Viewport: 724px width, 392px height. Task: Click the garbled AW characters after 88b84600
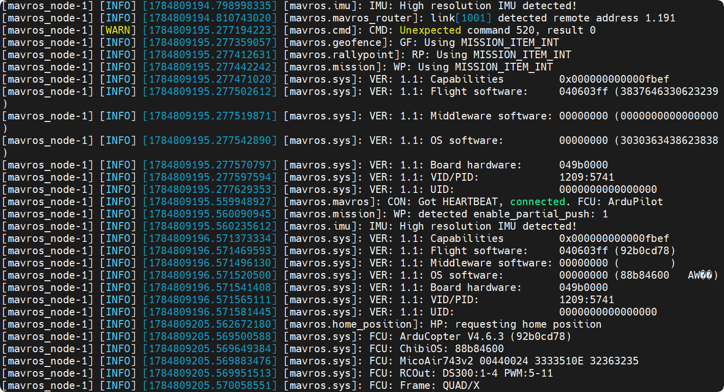(x=700, y=275)
